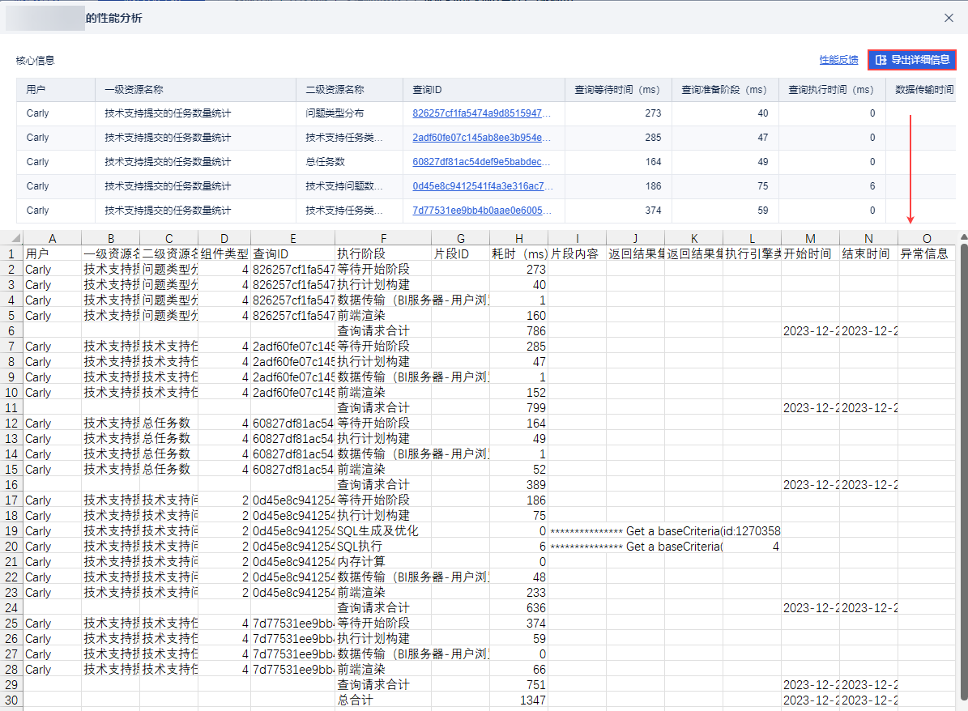
Task: Open query ID link 7d77531ee9bb4b0aae0e6005
Action: pyautogui.click(x=481, y=211)
